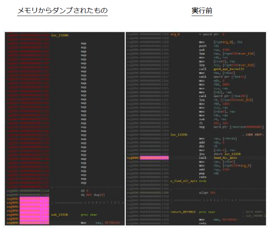
Task: Click 'proc near' beside return_0E7403A
Action: coord(207,212)
